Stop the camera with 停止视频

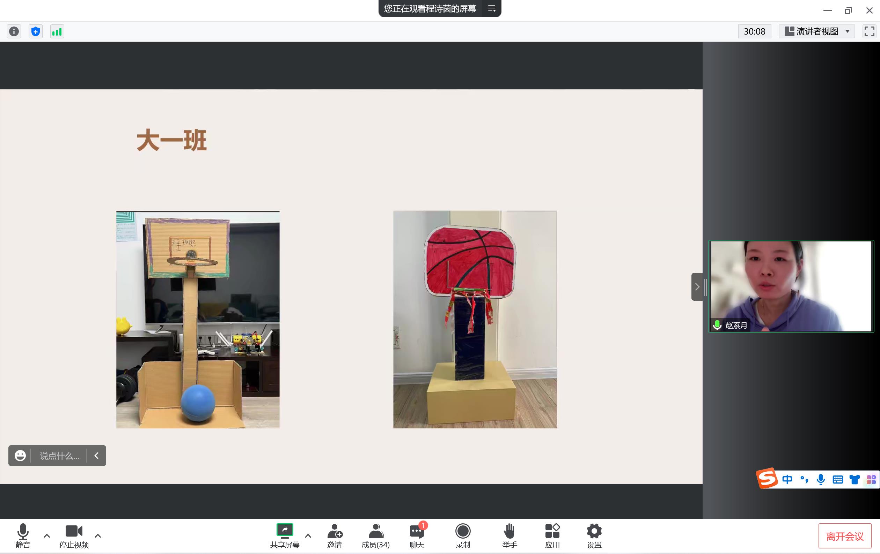pyautogui.click(x=74, y=536)
